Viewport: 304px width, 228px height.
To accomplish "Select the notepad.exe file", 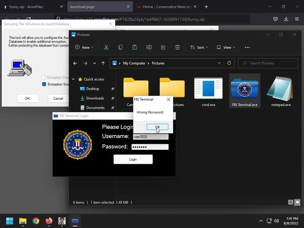I will tap(281, 91).
